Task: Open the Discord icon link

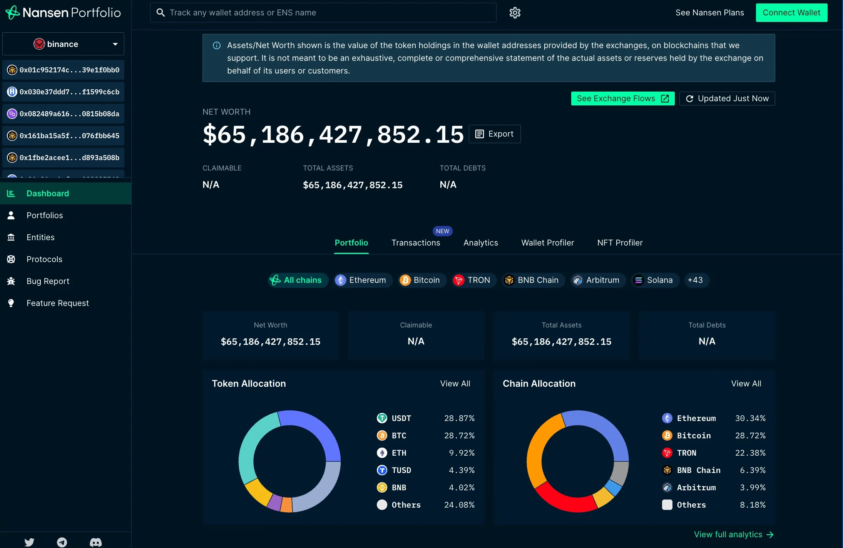Action: [x=95, y=542]
